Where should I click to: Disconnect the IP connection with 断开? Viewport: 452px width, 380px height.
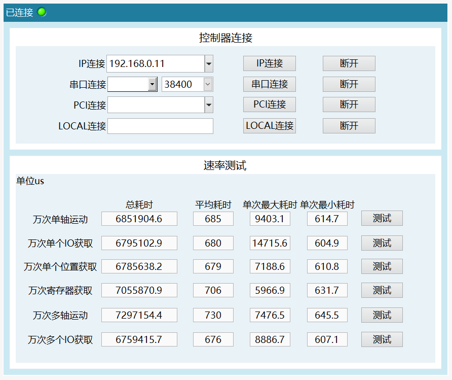coord(349,63)
